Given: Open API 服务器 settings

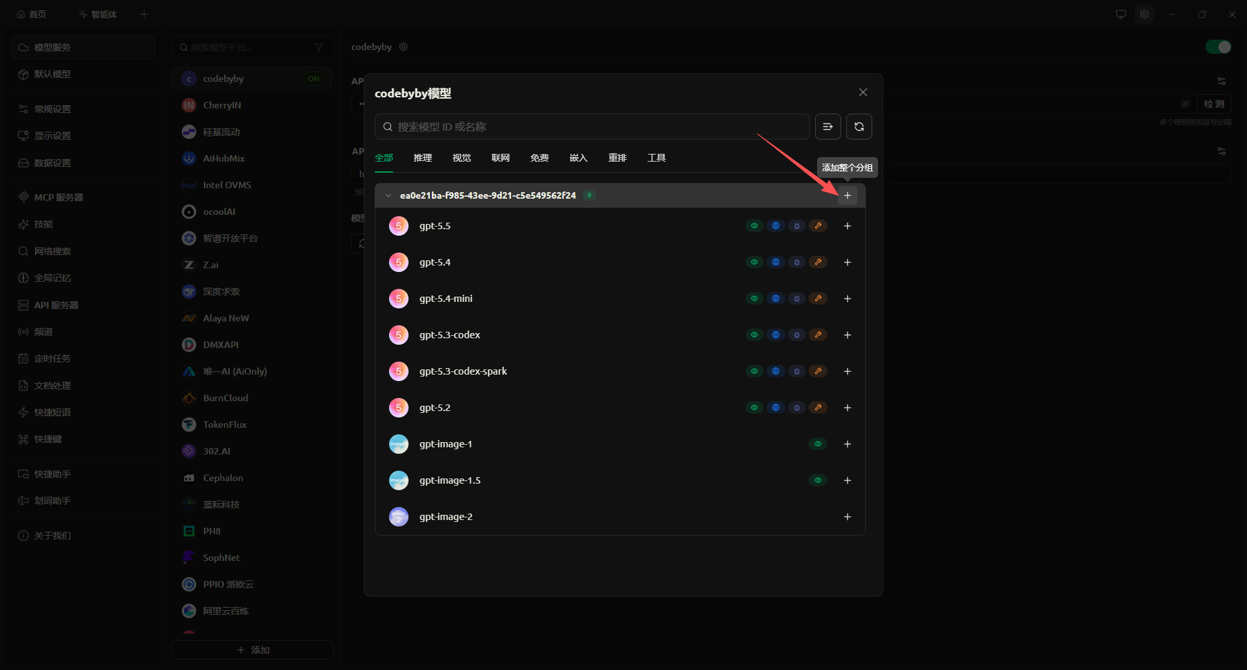Looking at the screenshot, I should point(82,305).
